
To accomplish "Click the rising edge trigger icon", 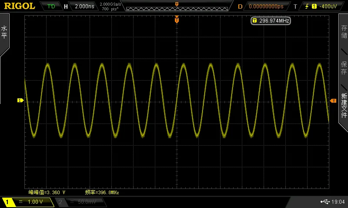I will [x=307, y=6].
